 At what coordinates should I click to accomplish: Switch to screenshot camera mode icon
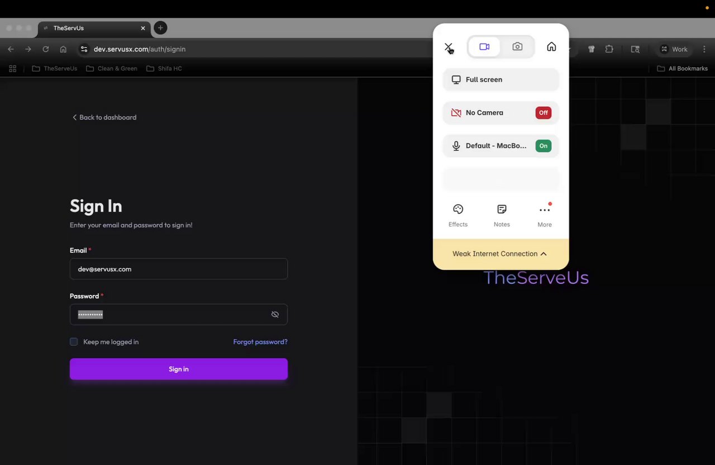click(517, 47)
